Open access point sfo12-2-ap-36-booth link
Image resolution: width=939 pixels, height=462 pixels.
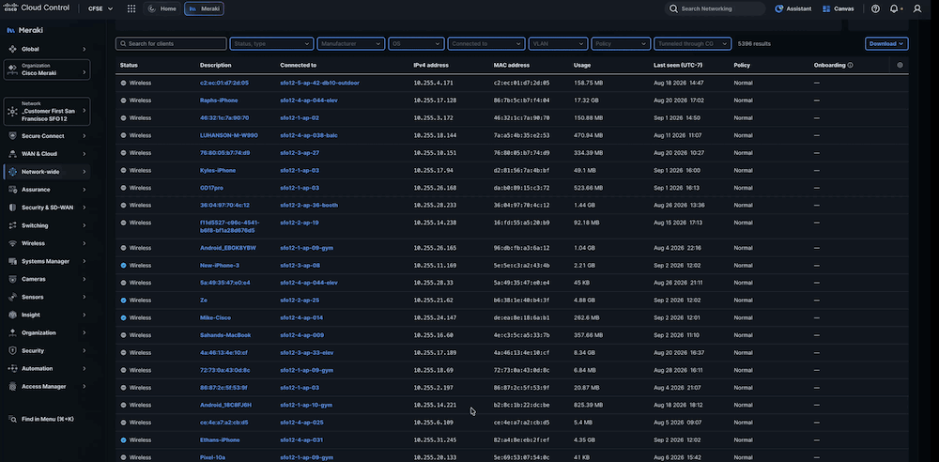(309, 206)
